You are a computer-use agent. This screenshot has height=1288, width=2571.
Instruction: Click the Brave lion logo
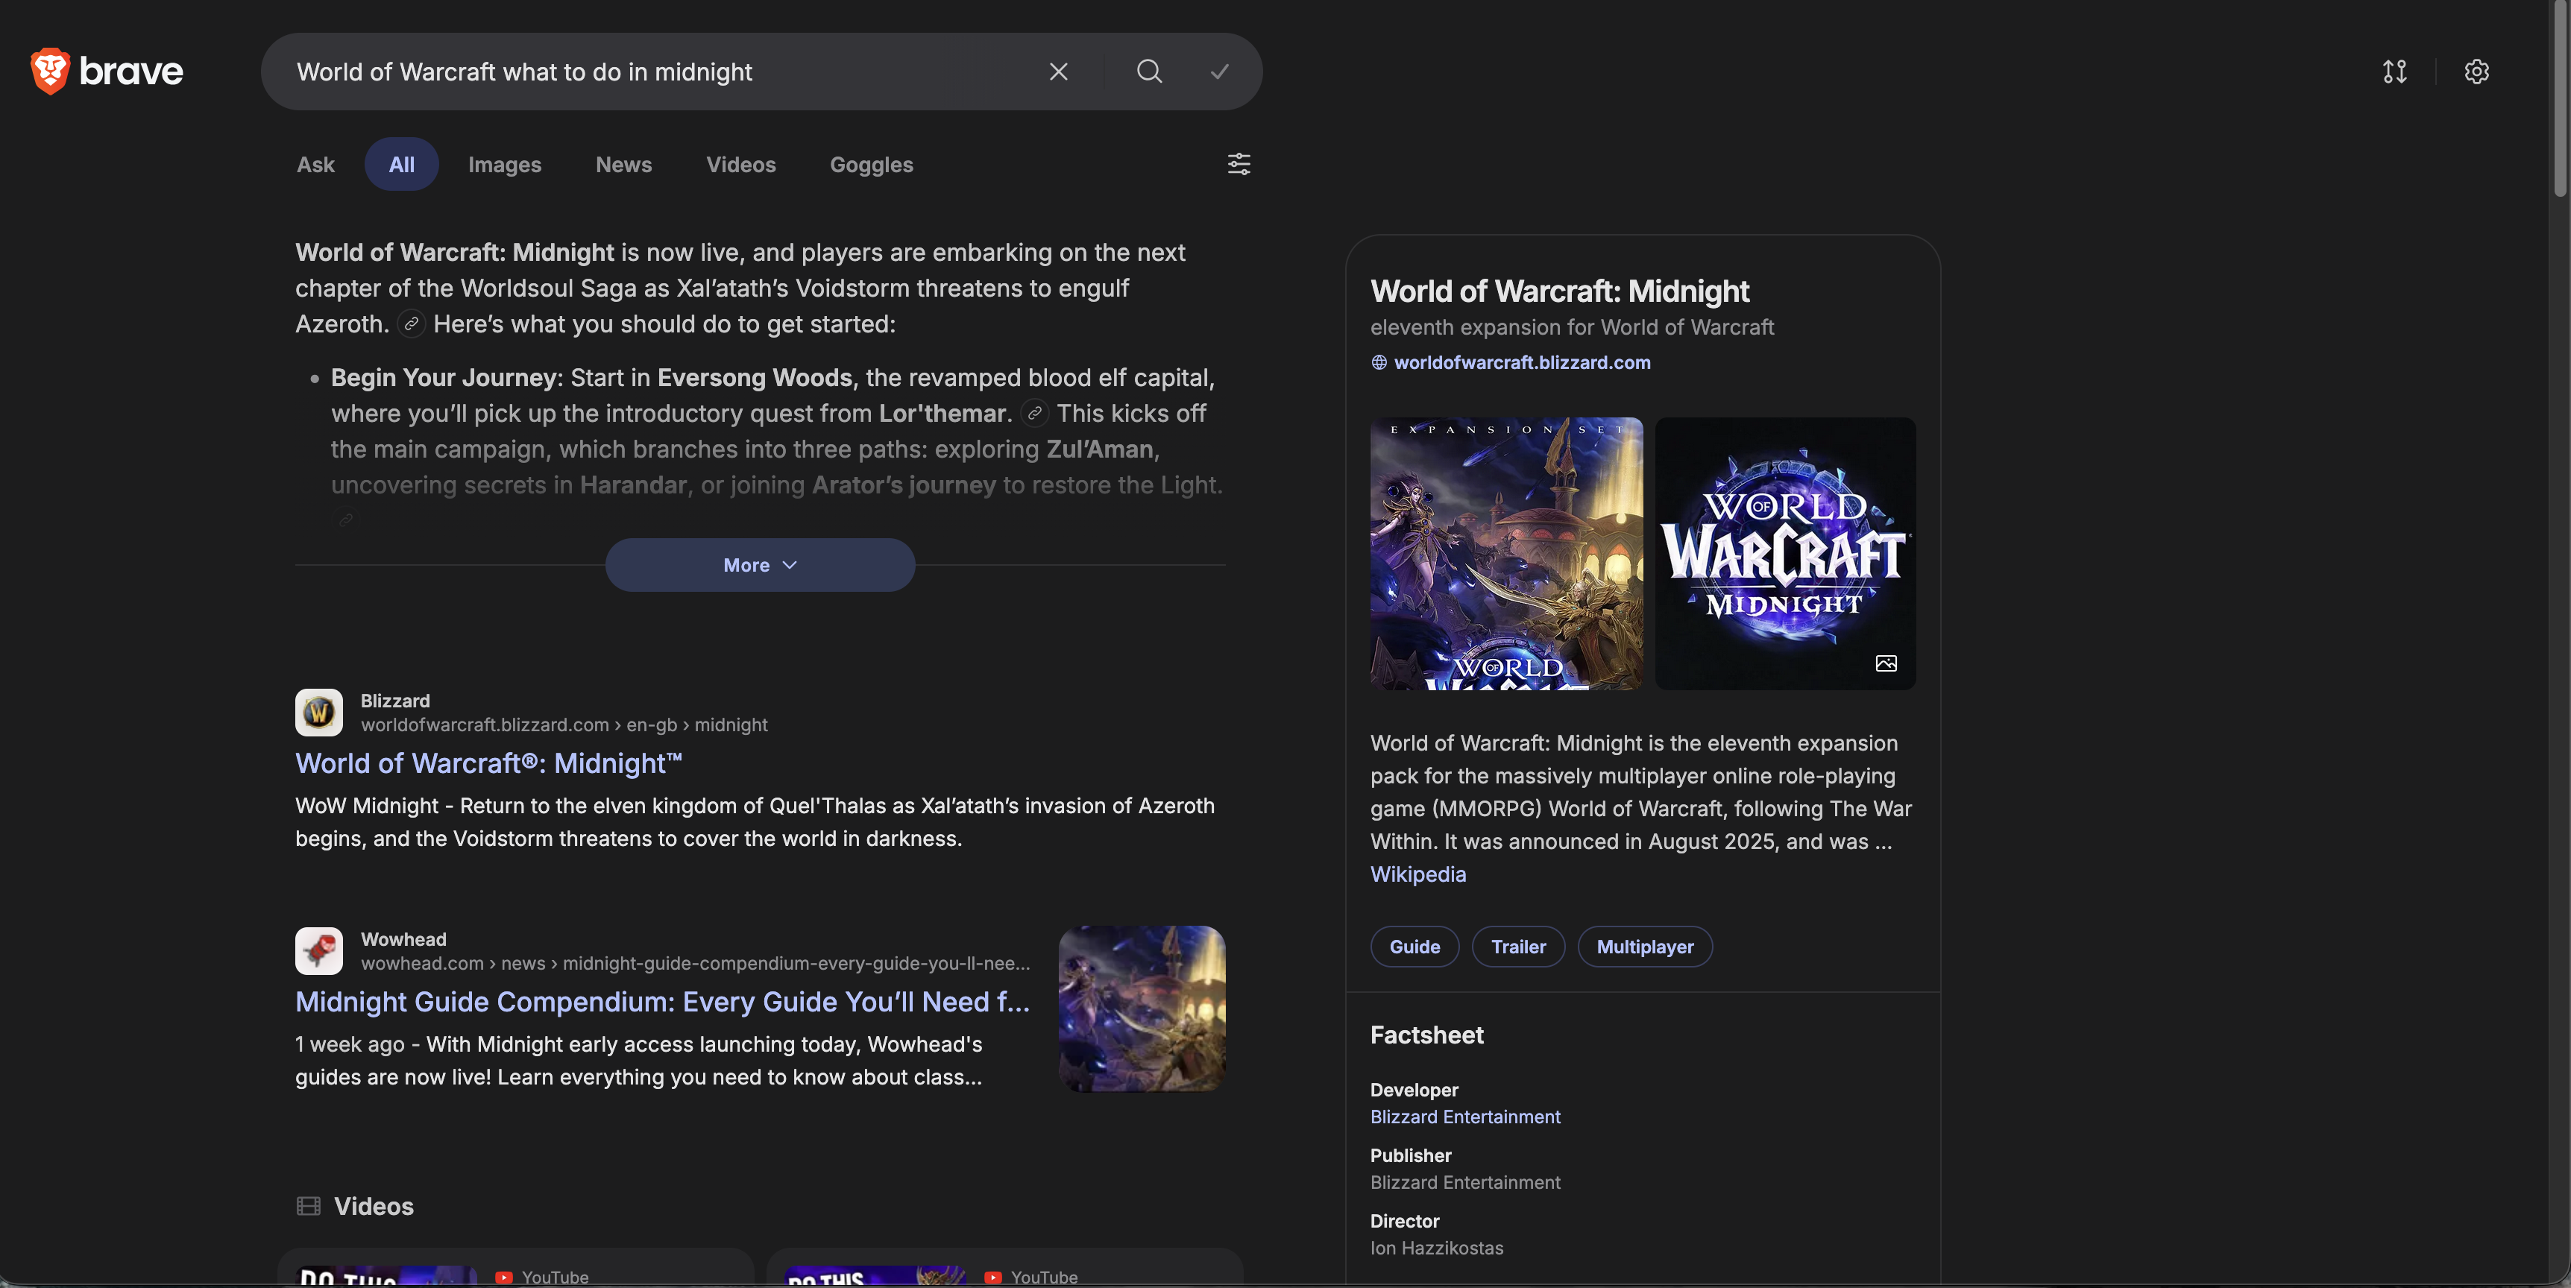point(49,71)
